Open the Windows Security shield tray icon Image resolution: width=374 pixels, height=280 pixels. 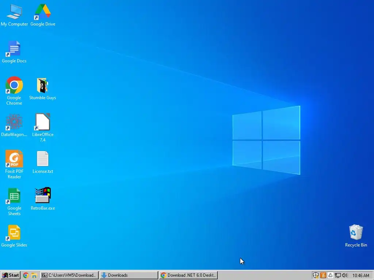click(316, 275)
